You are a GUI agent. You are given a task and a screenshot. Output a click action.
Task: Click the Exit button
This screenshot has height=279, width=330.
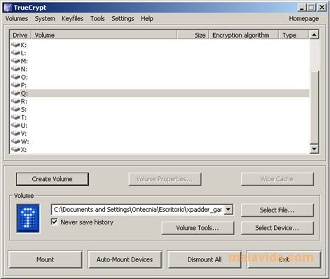coord(284,259)
